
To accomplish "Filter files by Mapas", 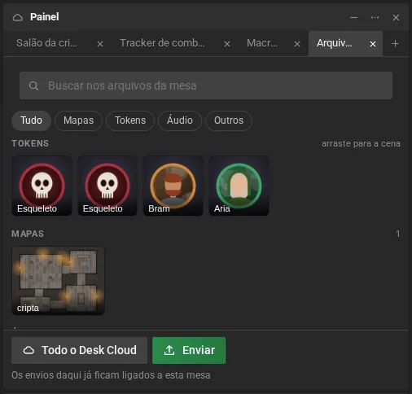I will [78, 120].
